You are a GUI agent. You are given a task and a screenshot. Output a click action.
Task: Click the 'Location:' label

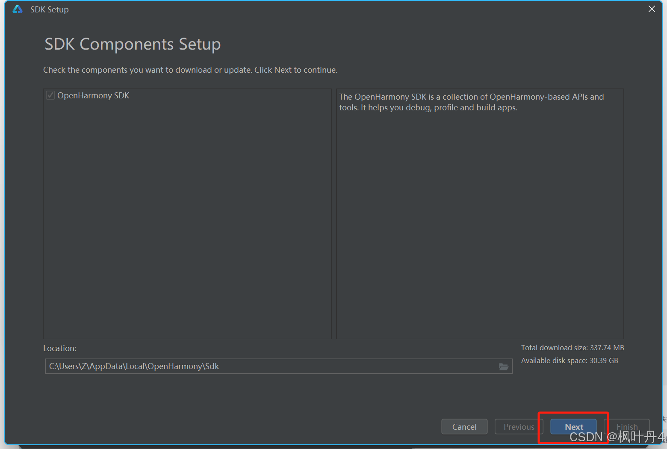[60, 349]
